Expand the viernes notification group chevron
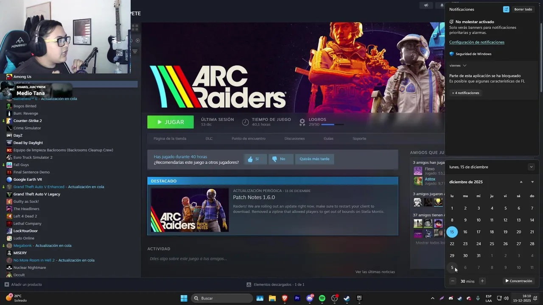The height and width of the screenshot is (305, 543). pos(465,66)
